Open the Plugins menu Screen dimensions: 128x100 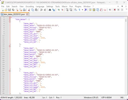pos(78,6)
